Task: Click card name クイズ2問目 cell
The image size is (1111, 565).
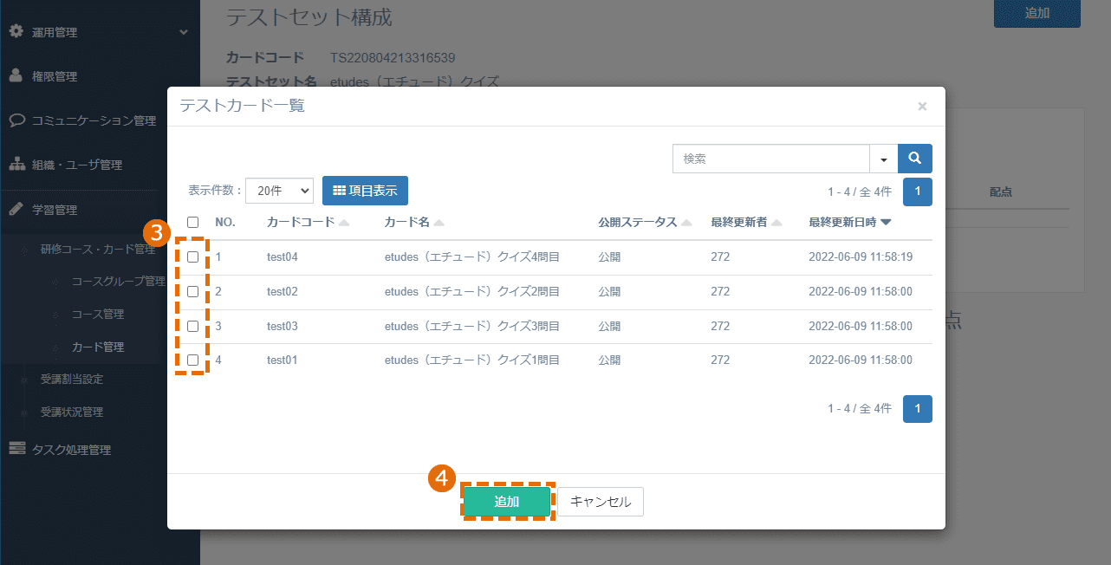Action: (472, 291)
